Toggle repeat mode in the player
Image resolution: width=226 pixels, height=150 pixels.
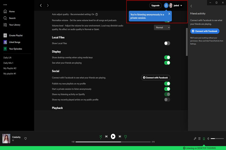pyautogui.click(x=126, y=136)
